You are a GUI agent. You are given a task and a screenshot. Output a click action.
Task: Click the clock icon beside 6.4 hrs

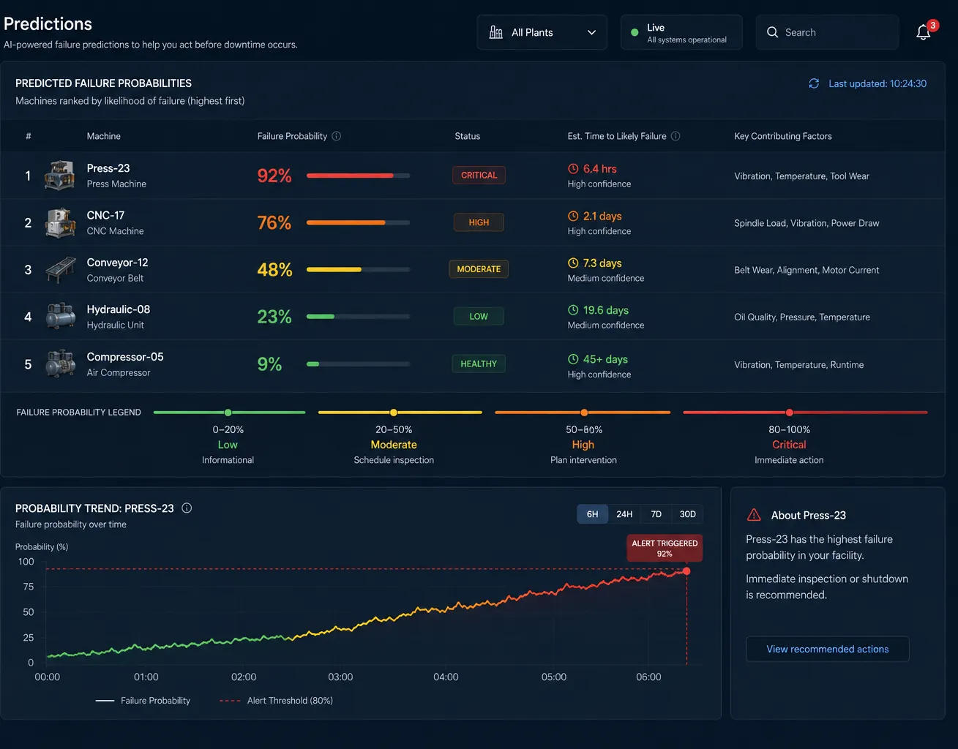(x=573, y=168)
